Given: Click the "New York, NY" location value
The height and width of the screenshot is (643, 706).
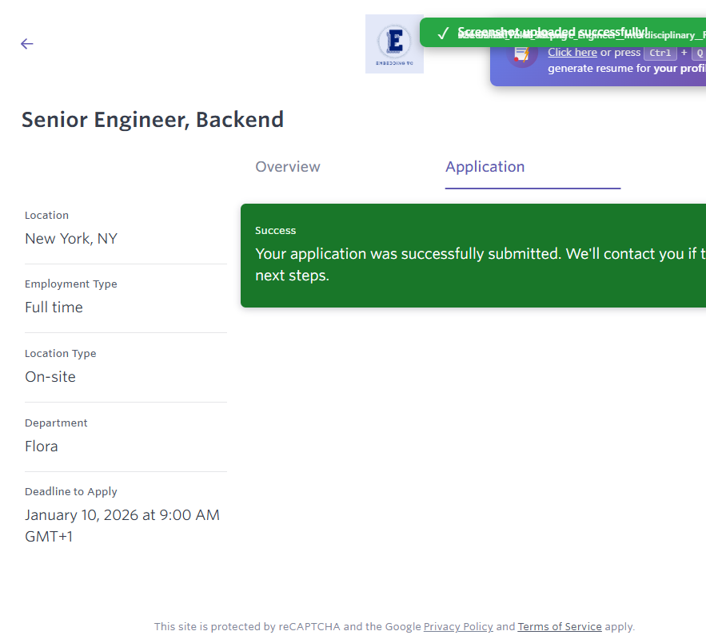Looking at the screenshot, I should pyautogui.click(x=71, y=239).
